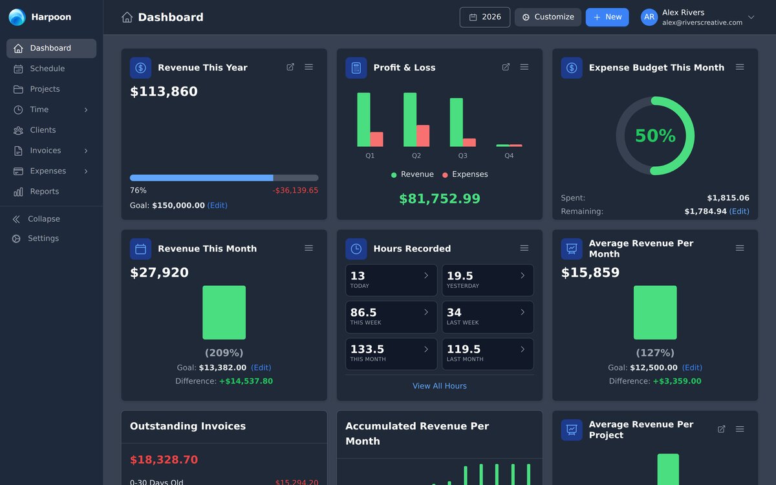Open Reports from the sidebar
The width and height of the screenshot is (776, 485).
(52, 191)
